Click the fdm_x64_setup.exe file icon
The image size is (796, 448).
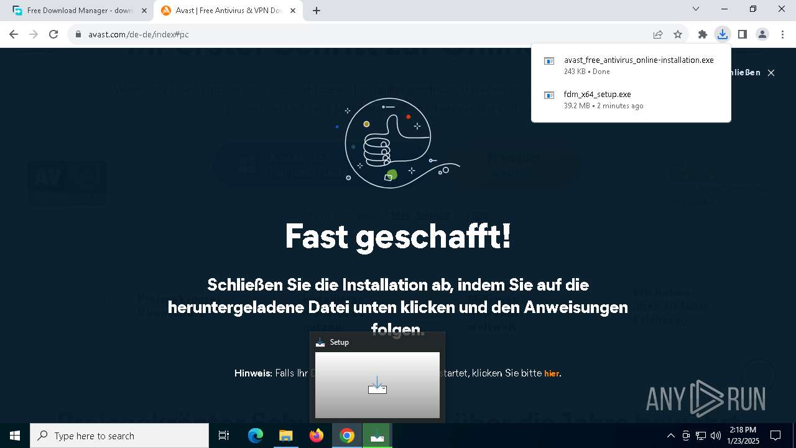coord(549,95)
